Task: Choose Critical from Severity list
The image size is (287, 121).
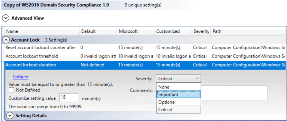Action: pos(179,110)
